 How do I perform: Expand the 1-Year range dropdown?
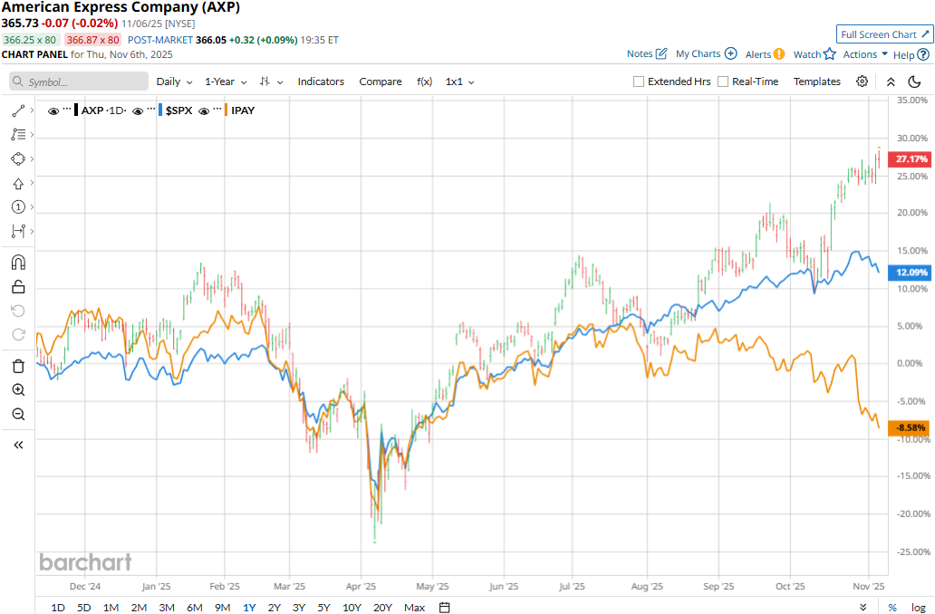[225, 82]
